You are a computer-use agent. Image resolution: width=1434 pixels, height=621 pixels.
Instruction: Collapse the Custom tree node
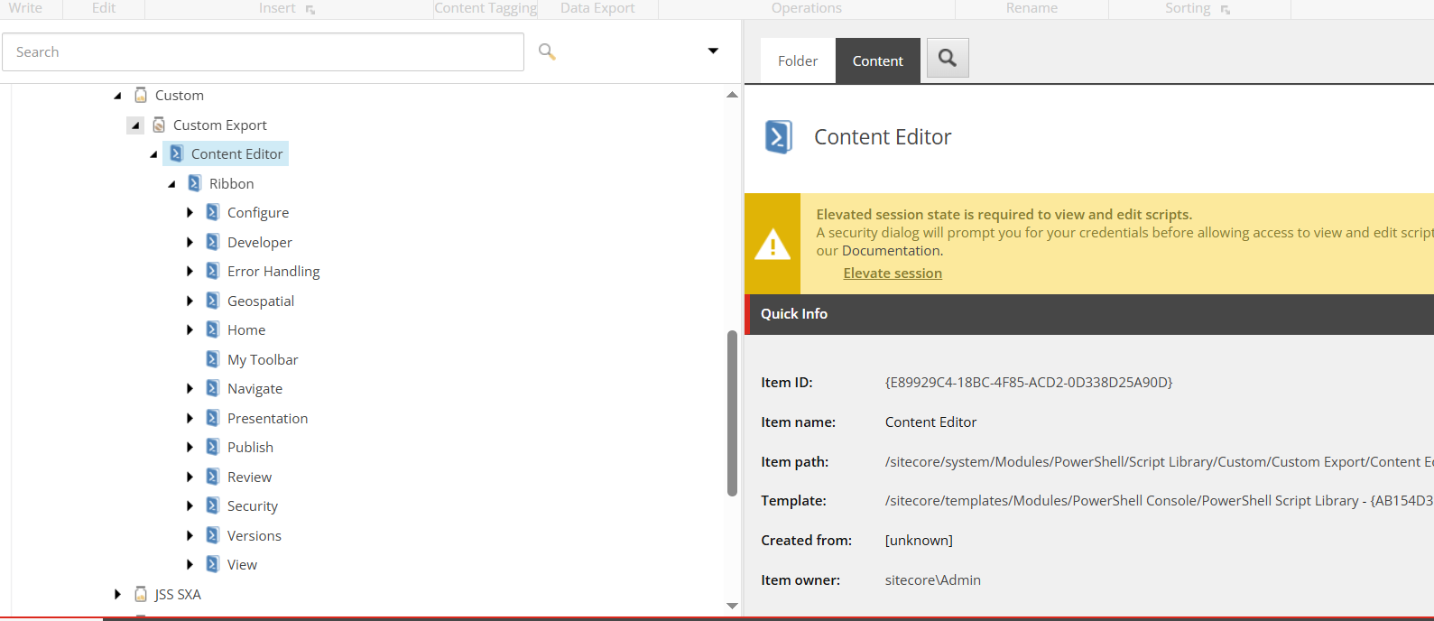(x=117, y=96)
